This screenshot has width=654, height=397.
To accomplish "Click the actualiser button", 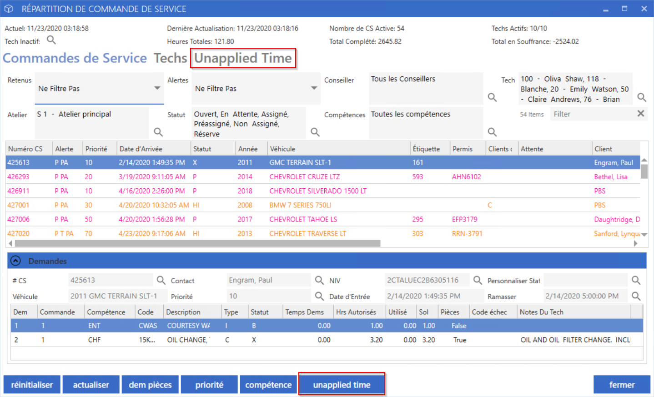I will point(91,385).
